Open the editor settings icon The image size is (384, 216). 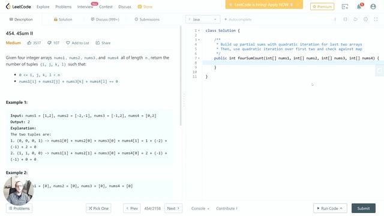point(365,19)
